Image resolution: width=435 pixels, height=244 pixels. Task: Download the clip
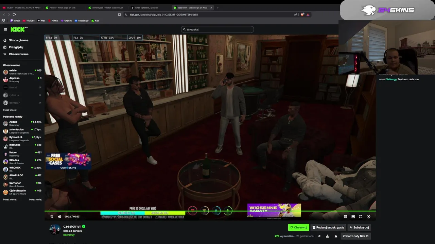coord(328,236)
